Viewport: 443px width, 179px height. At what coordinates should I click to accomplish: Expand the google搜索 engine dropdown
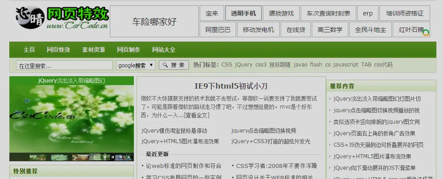[136, 65]
